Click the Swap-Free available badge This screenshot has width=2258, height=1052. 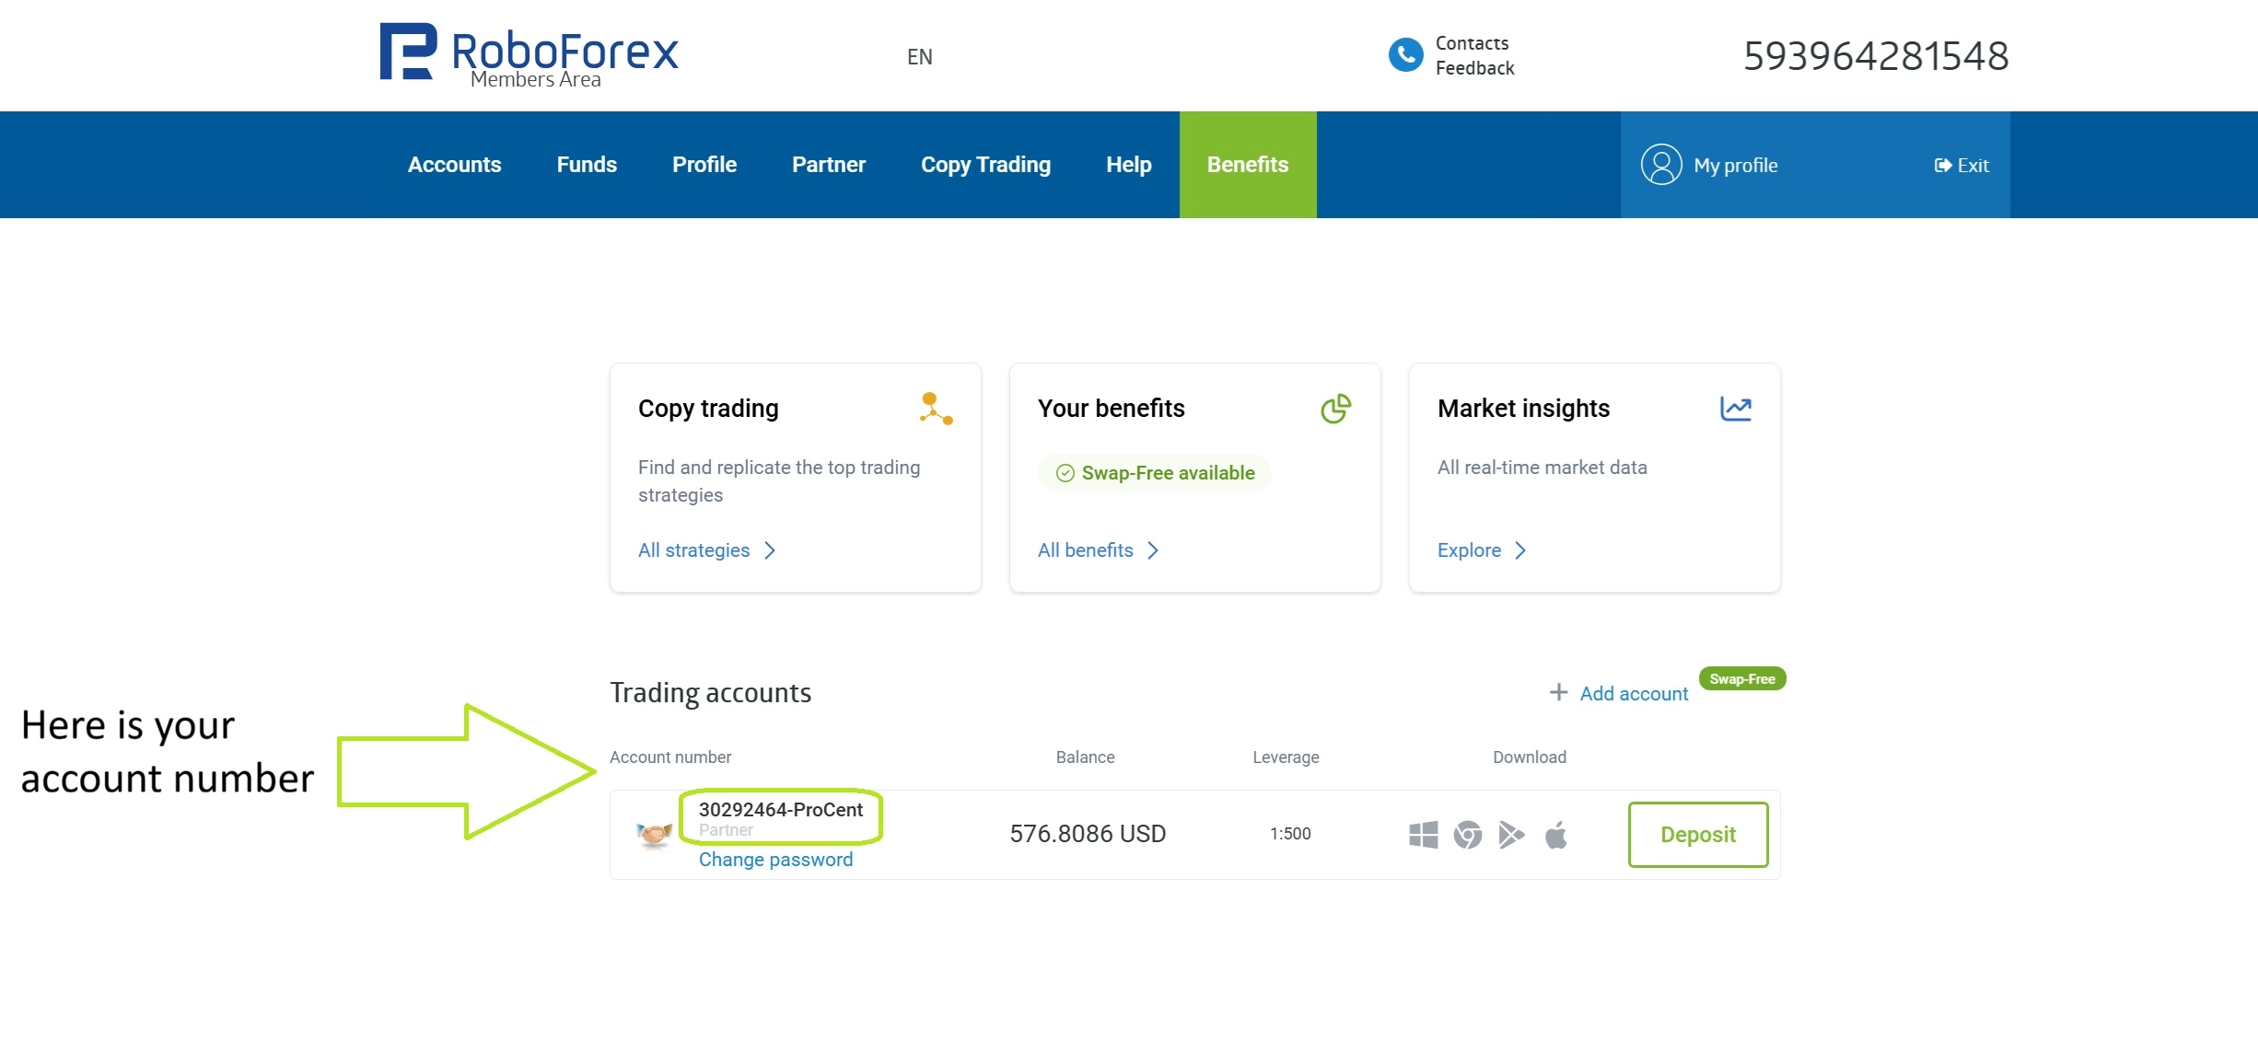(1155, 473)
